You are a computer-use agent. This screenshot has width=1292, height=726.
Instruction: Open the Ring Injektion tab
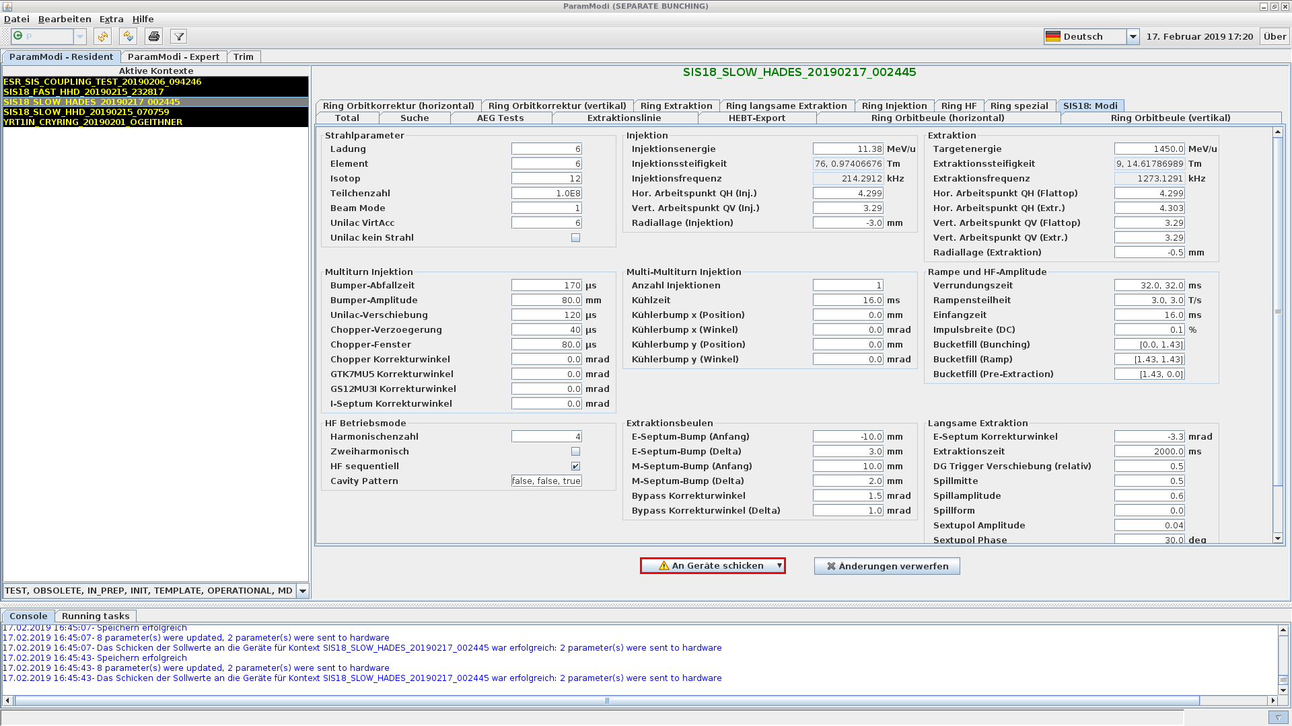tap(894, 106)
